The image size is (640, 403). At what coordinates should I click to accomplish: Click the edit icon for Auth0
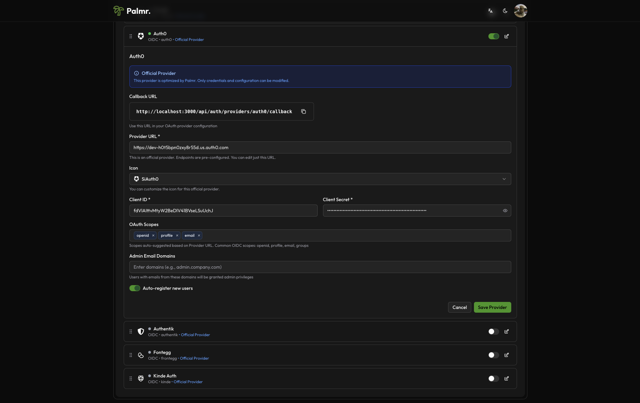[x=507, y=36]
